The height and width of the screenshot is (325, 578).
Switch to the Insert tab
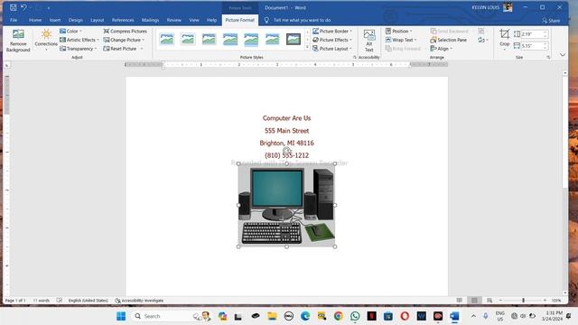(55, 20)
